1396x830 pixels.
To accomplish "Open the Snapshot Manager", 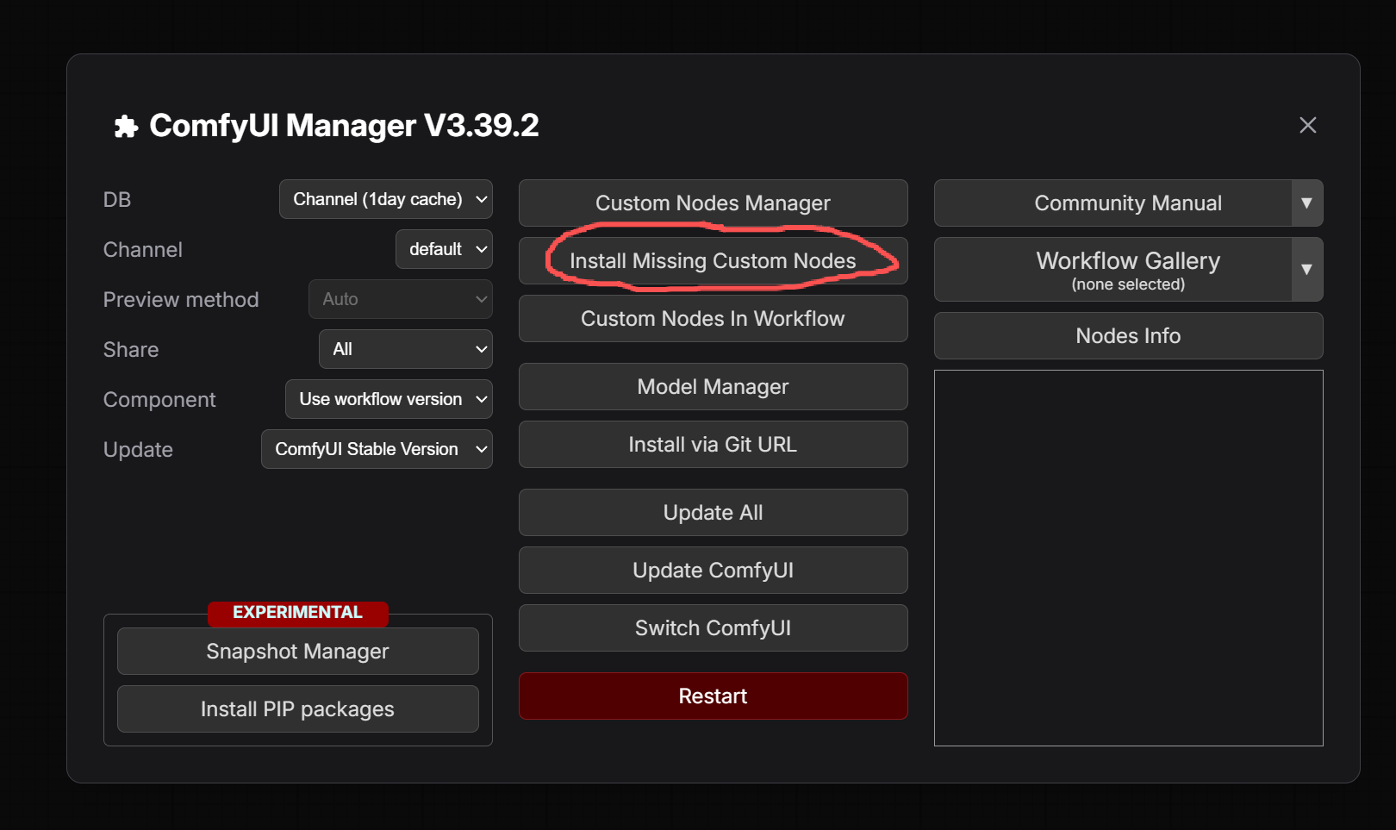I will coord(297,651).
